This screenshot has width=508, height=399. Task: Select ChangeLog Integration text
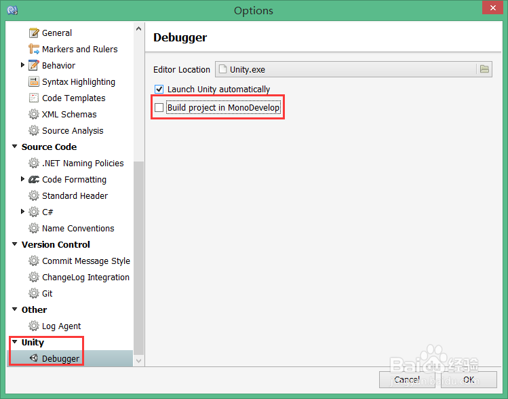tap(85, 278)
